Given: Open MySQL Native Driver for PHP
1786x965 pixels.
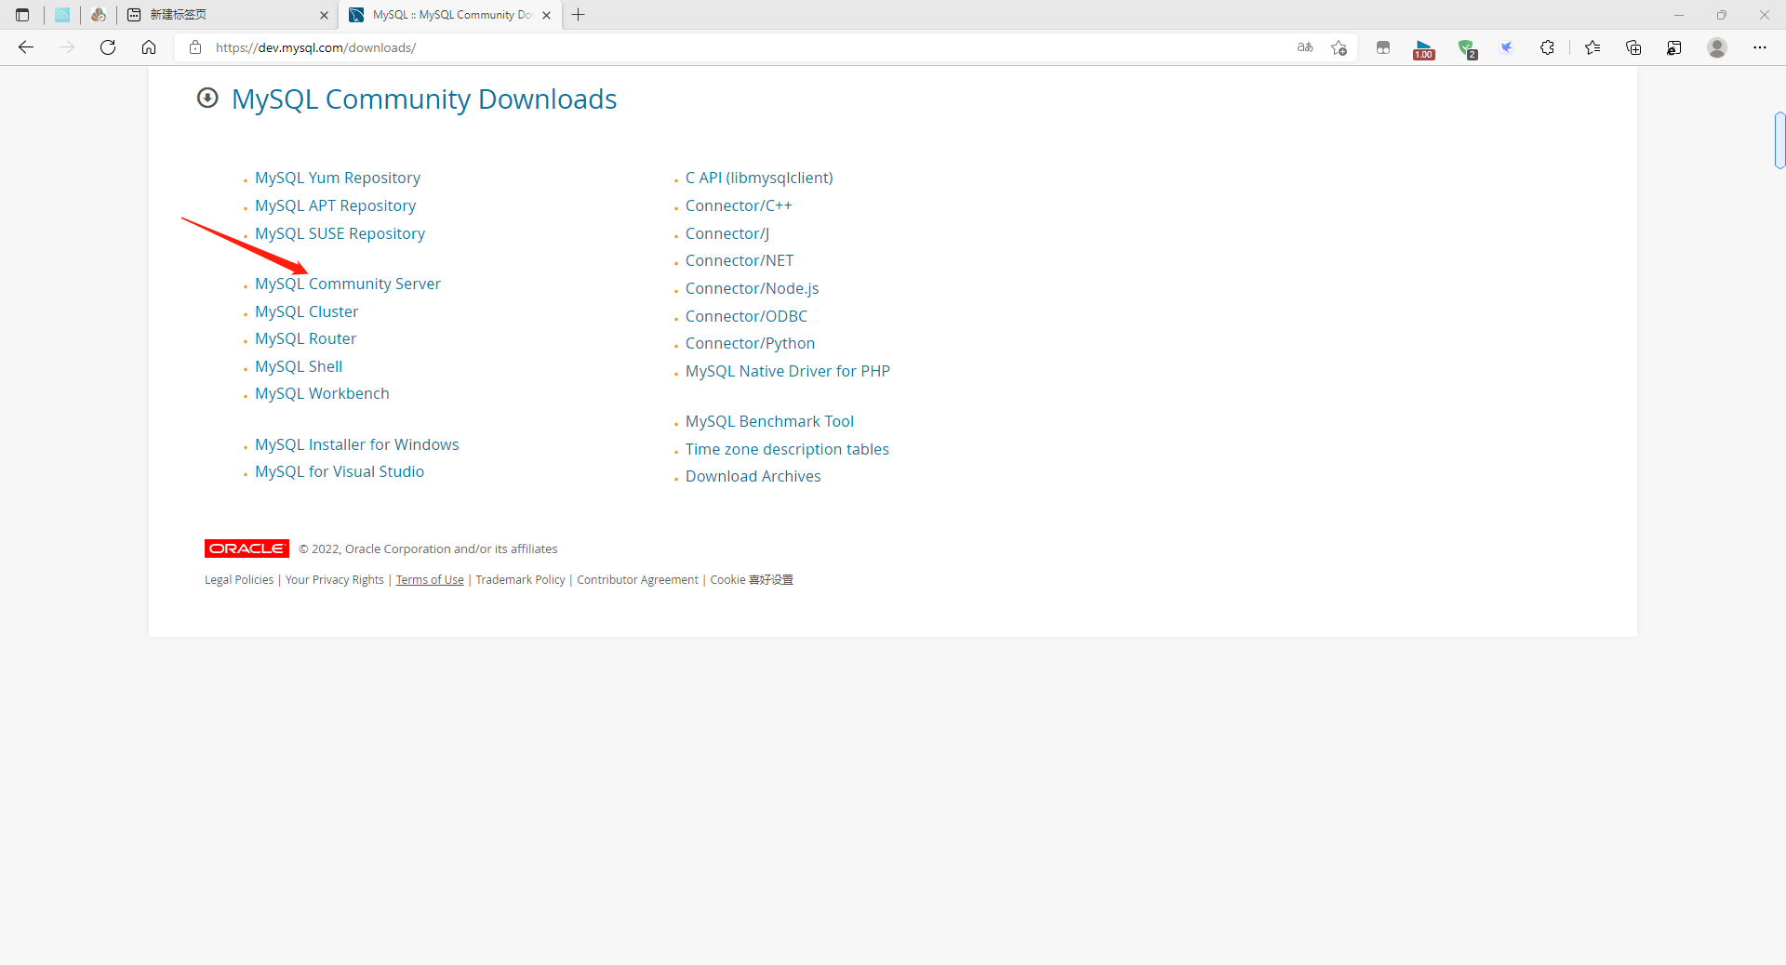Looking at the screenshot, I should (788, 371).
